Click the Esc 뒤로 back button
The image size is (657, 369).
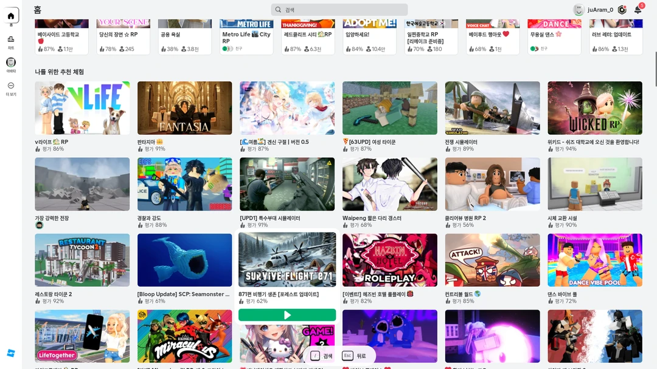(x=355, y=356)
